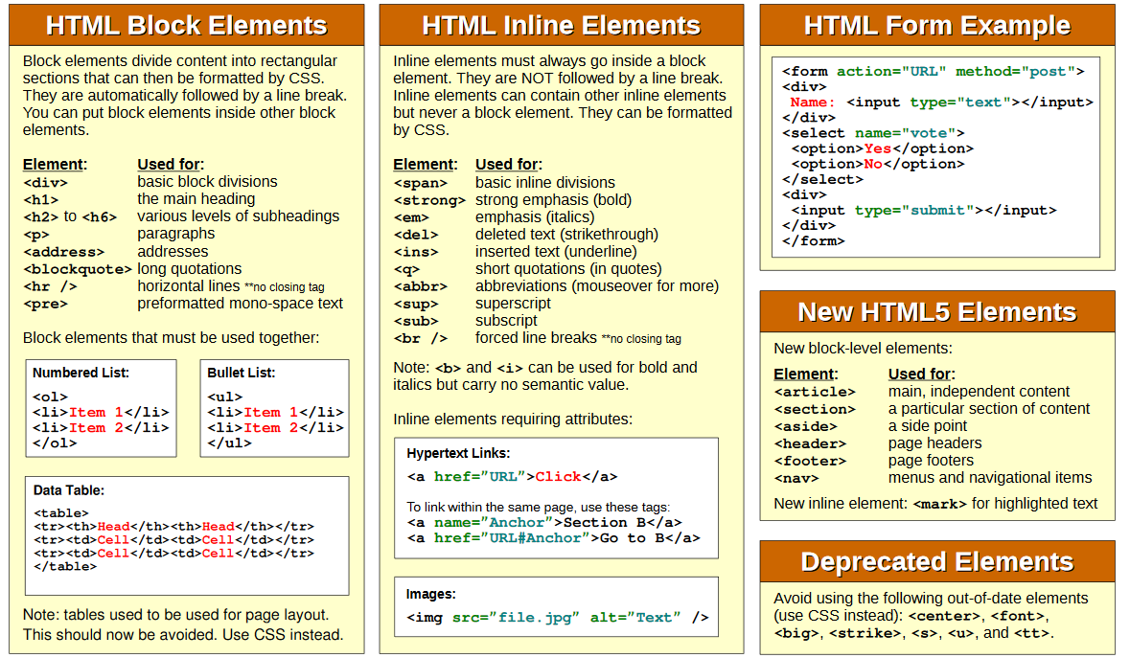Select the <article> HTML5 element
1130x658 pixels.
[x=815, y=392]
